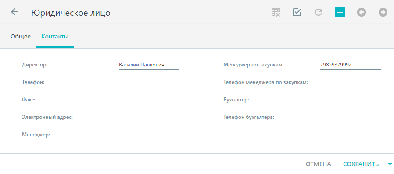
Task: Add a new record with the plus icon
Action: [x=340, y=12]
